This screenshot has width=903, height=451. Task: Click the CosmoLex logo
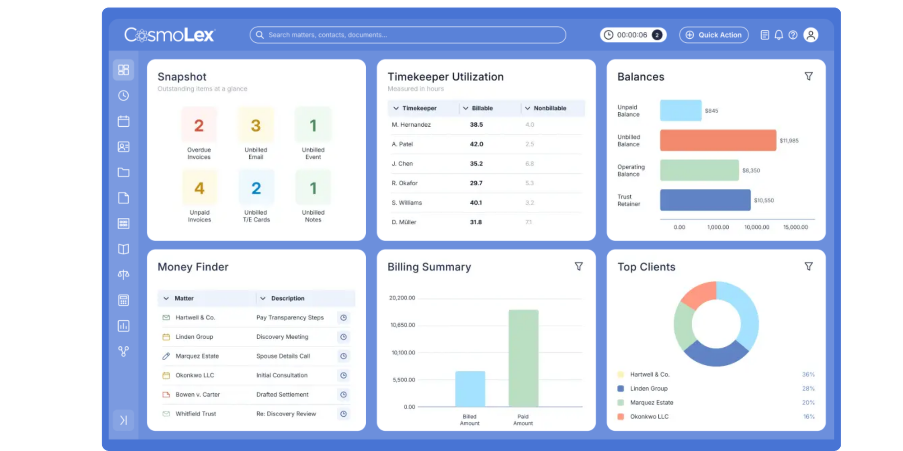[x=170, y=35]
